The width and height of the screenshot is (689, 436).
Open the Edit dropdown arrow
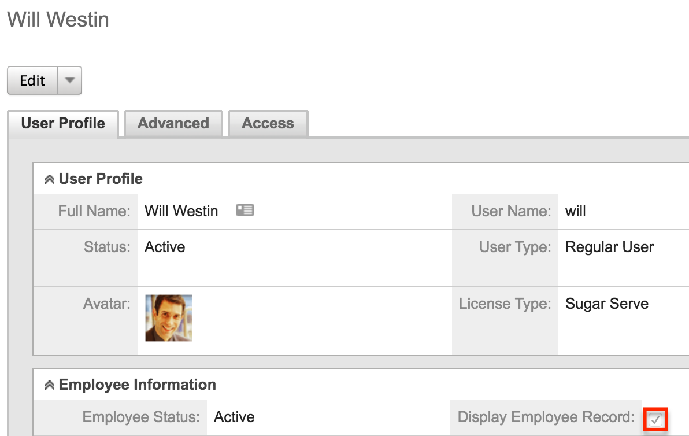(69, 80)
